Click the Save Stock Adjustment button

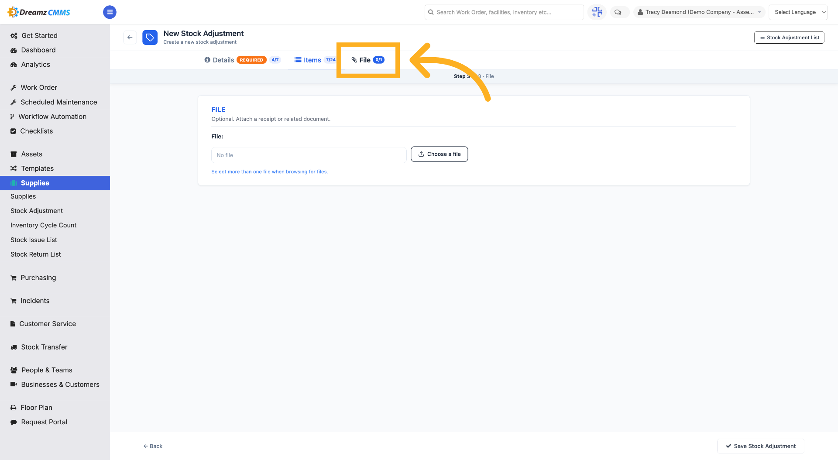(x=760, y=446)
